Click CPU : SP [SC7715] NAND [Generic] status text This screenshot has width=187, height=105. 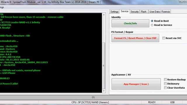(x=90, y=102)
